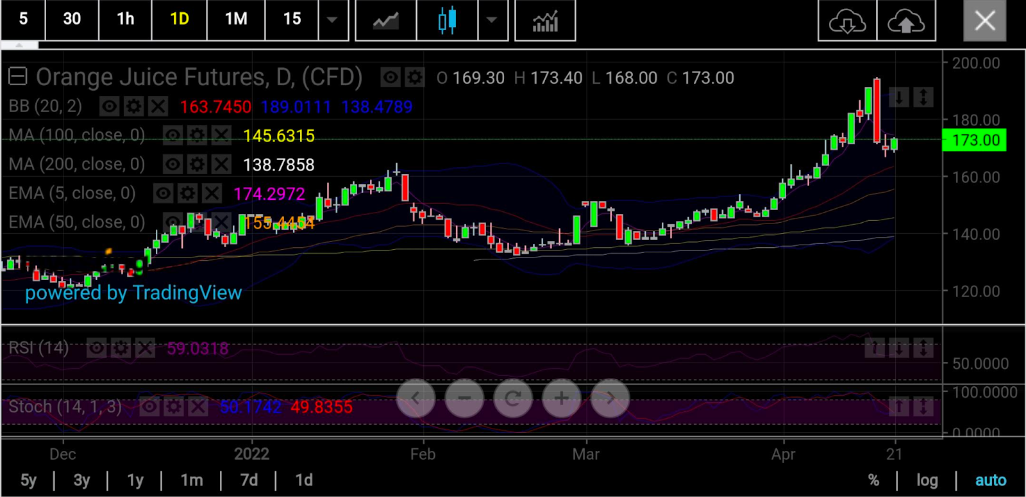Zoom in with plus button
The height and width of the screenshot is (497, 1026).
pyautogui.click(x=562, y=398)
